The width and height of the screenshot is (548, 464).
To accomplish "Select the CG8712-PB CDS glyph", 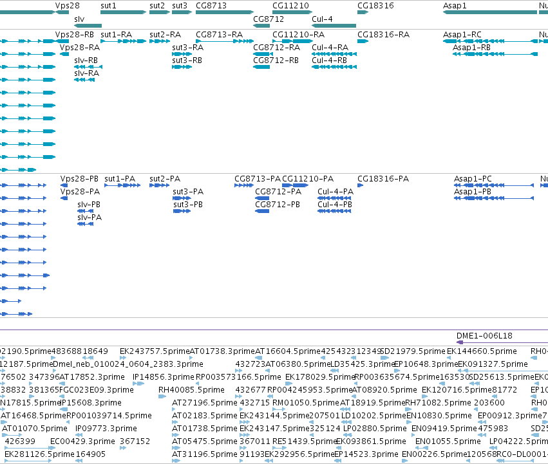I will pyautogui.click(x=262, y=211).
